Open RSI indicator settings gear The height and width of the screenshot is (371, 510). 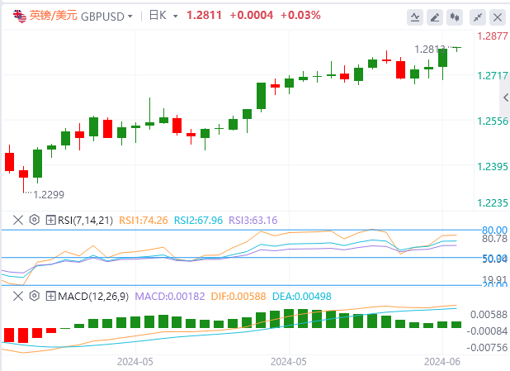pyautogui.click(x=34, y=220)
